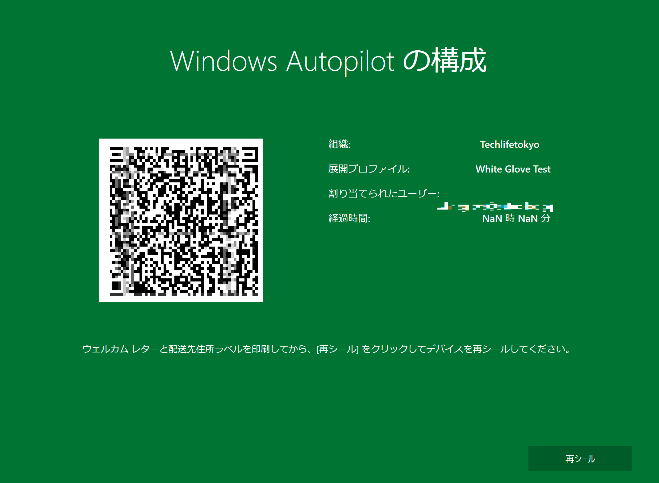Screen dimensions: 659x483
Task: Select the Windows Autopilot title text
Action: [329, 62]
